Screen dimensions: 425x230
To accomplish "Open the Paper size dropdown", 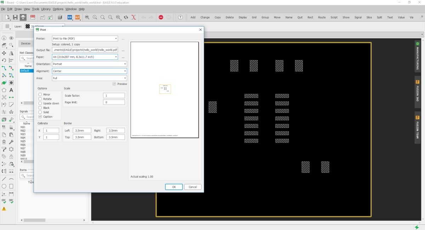I will tap(85, 57).
